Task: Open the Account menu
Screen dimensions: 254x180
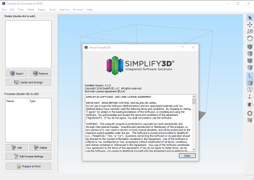Action: coord(78,10)
